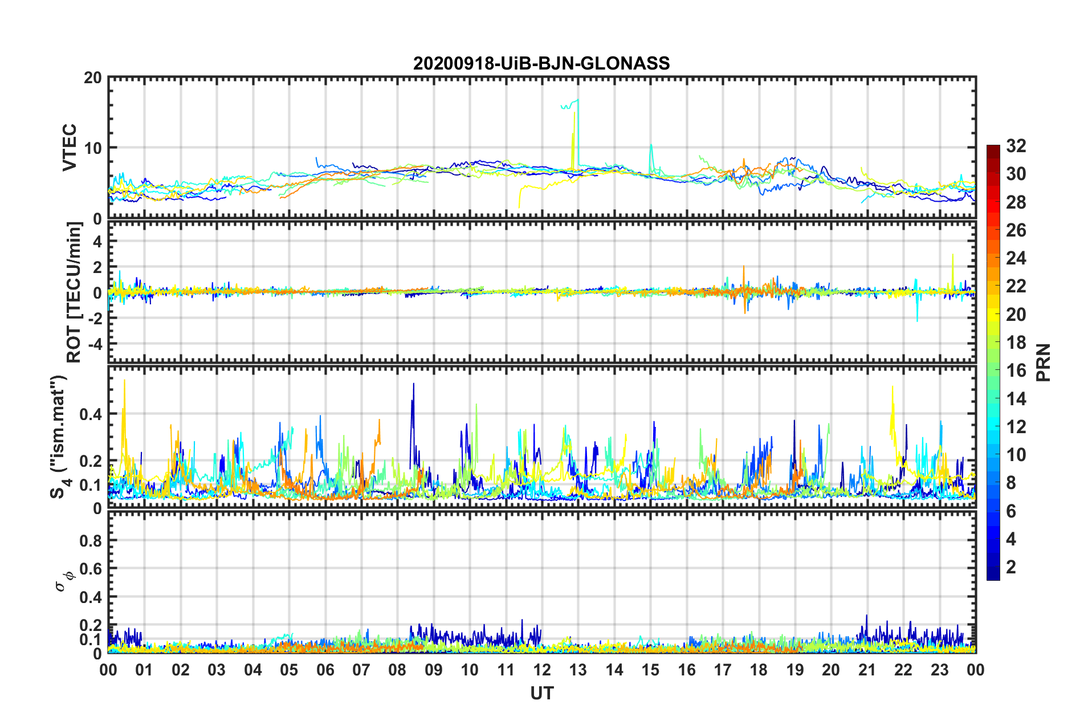This screenshot has width=1084, height=725.
Task: Click the ROT [TECU/min] axis label
Action: (74, 292)
